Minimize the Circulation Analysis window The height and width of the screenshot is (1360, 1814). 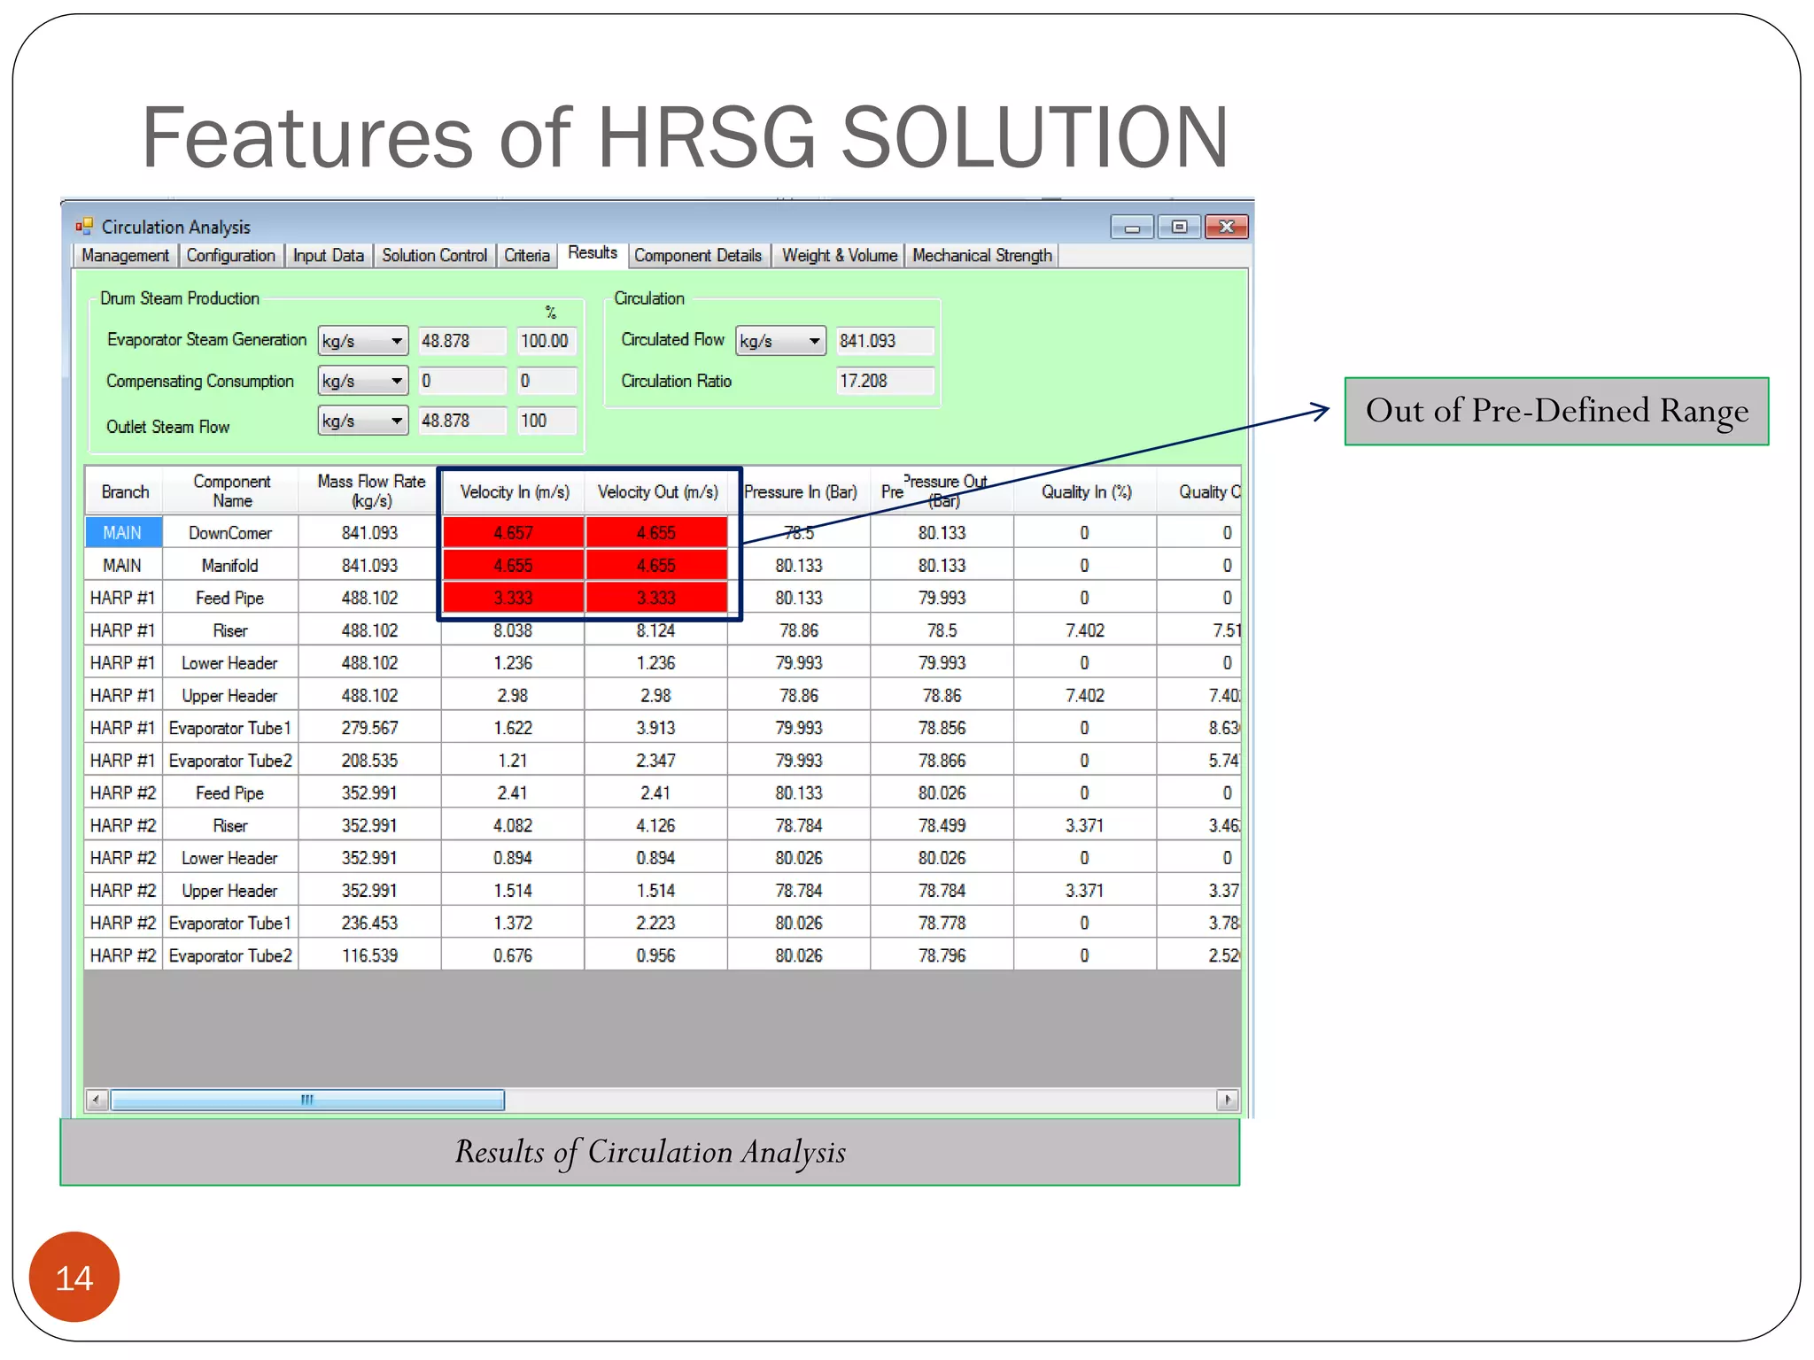click(1132, 228)
